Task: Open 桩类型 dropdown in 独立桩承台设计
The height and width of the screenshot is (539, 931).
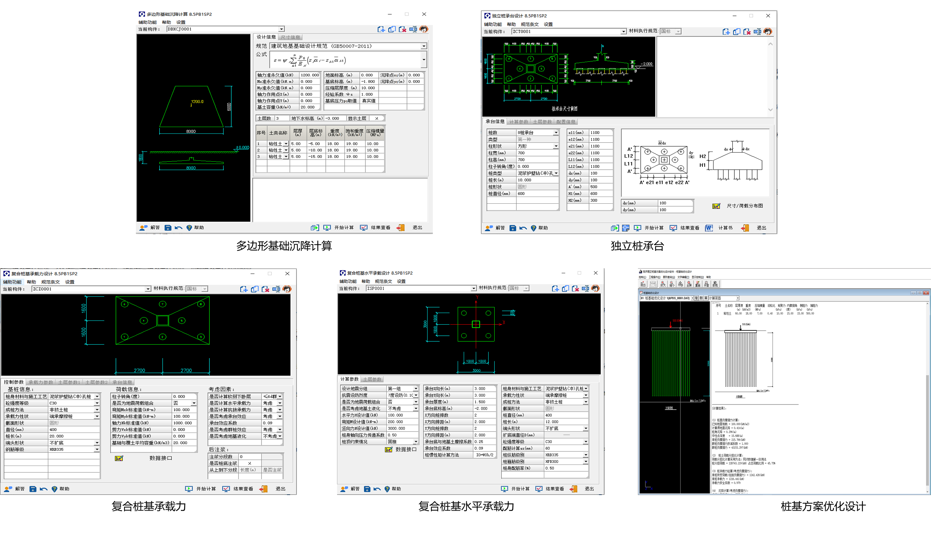Action: click(556, 173)
